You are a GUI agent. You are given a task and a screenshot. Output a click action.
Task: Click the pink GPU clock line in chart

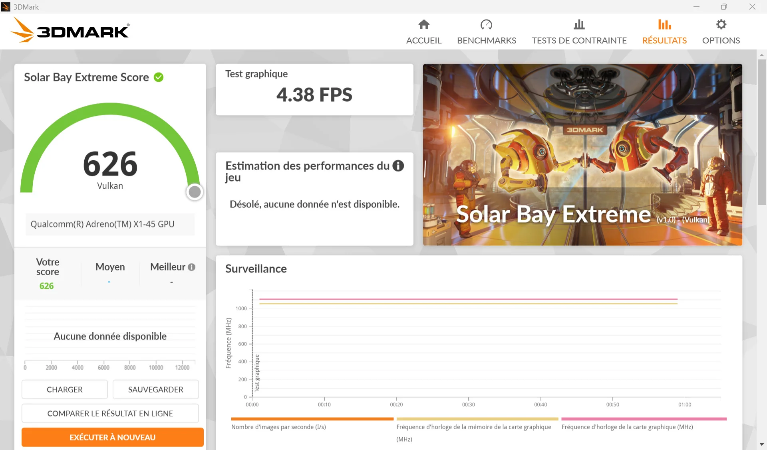click(468, 299)
